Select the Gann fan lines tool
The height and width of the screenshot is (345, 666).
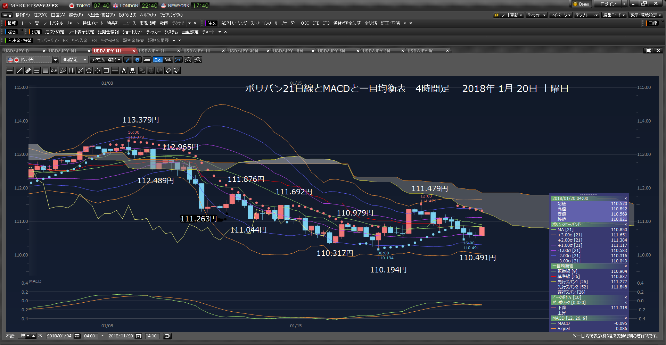(80, 71)
